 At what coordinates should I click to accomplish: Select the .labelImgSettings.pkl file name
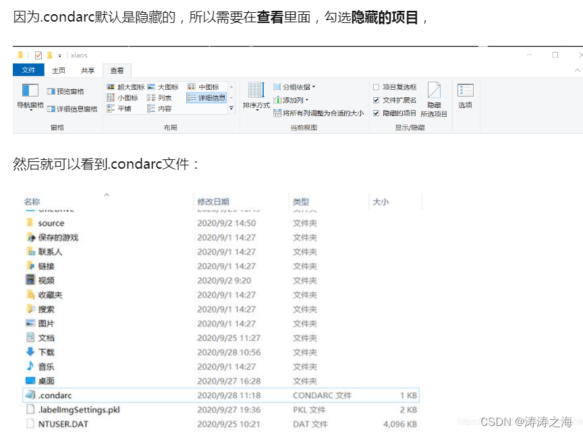click(x=79, y=410)
